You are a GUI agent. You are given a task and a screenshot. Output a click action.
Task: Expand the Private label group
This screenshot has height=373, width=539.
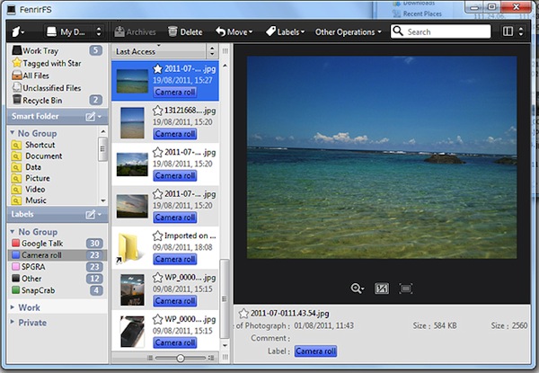coord(13,322)
